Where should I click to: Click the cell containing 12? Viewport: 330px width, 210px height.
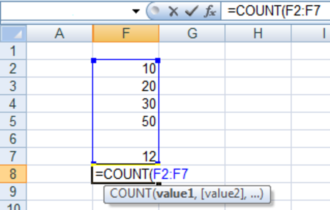click(126, 156)
